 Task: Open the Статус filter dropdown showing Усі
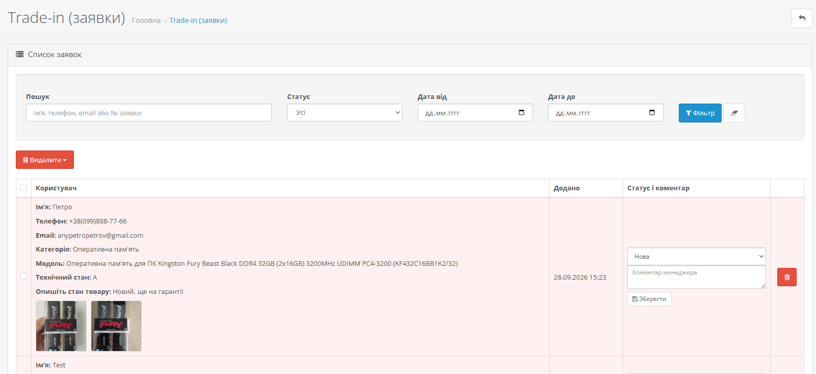[345, 113]
